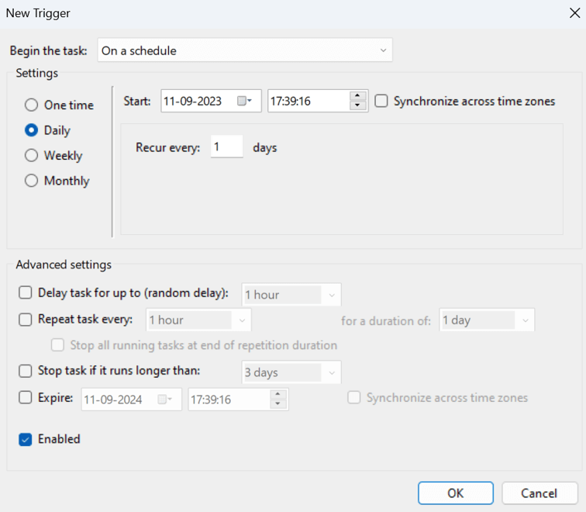This screenshot has width=586, height=512.
Task: Select the Daily radio button
Action: click(x=31, y=130)
